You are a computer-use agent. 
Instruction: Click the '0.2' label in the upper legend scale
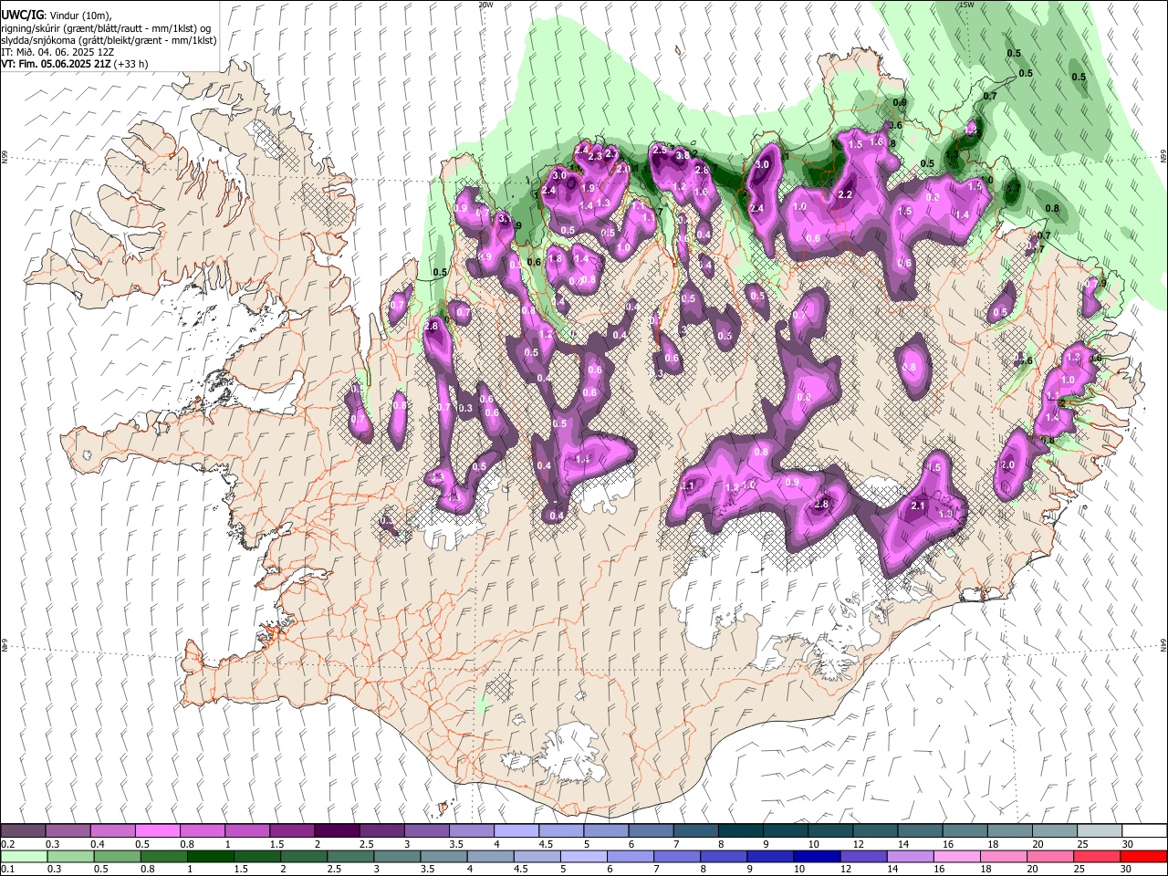pos(7,844)
